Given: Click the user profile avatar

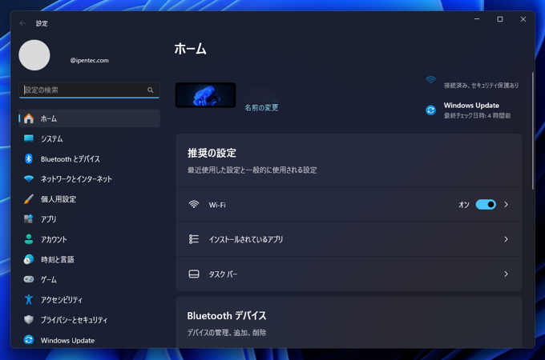Looking at the screenshot, I should 34,55.
